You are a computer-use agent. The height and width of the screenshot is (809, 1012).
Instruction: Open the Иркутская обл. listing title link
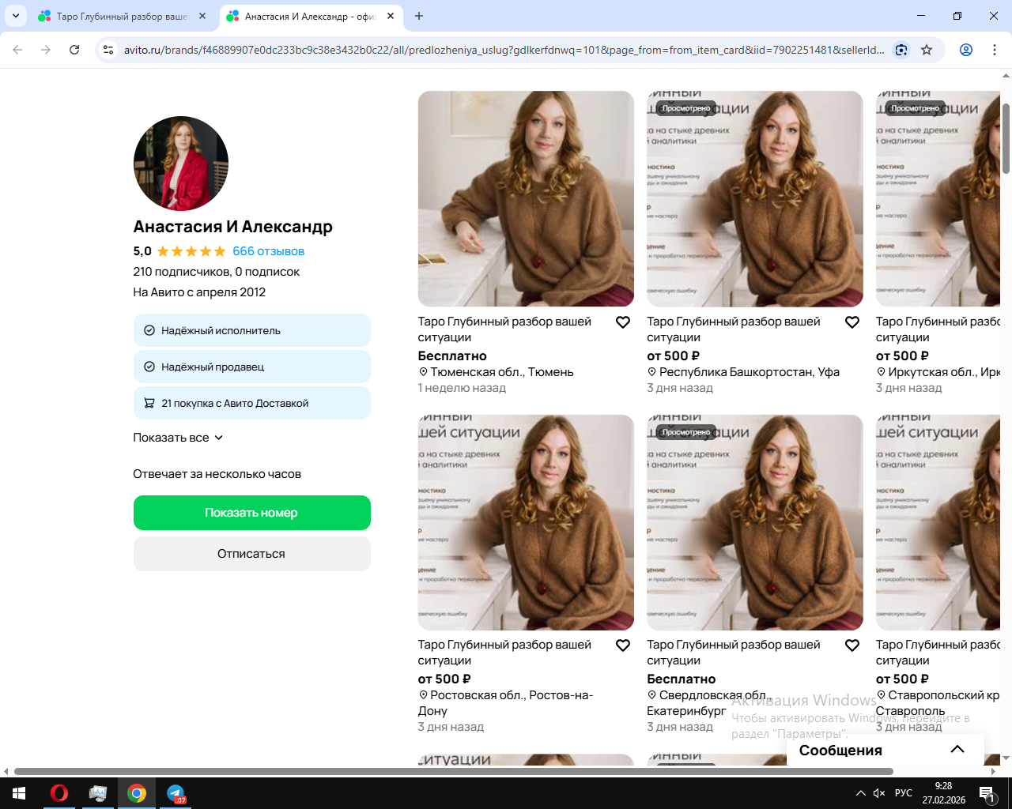coord(938,329)
